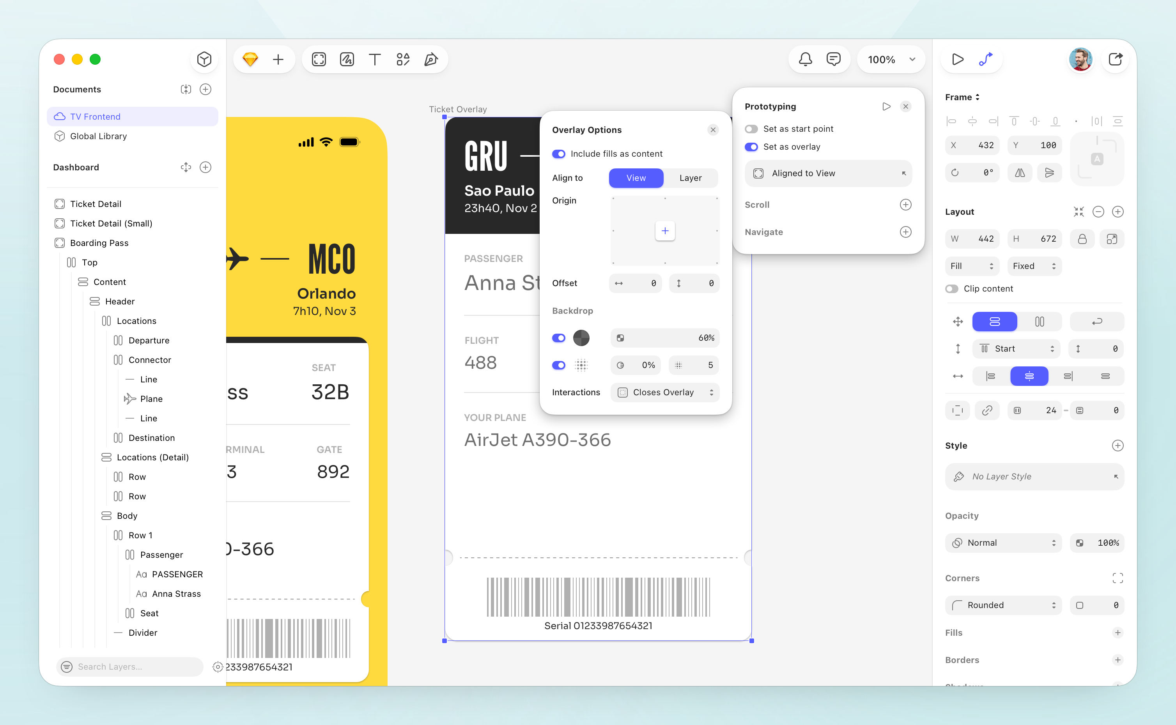Open the Normal blend mode dropdown
This screenshot has height=725, width=1176.
[x=1003, y=543]
